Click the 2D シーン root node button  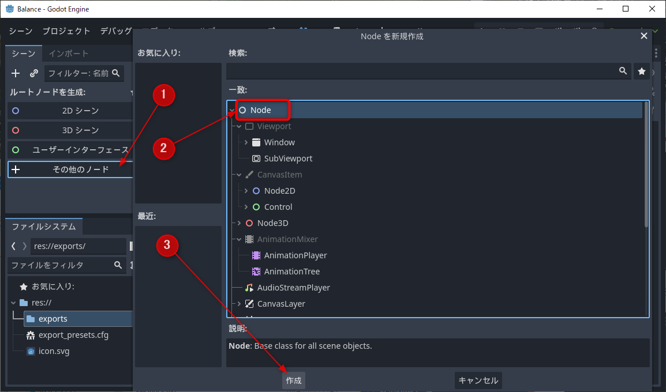click(x=70, y=111)
